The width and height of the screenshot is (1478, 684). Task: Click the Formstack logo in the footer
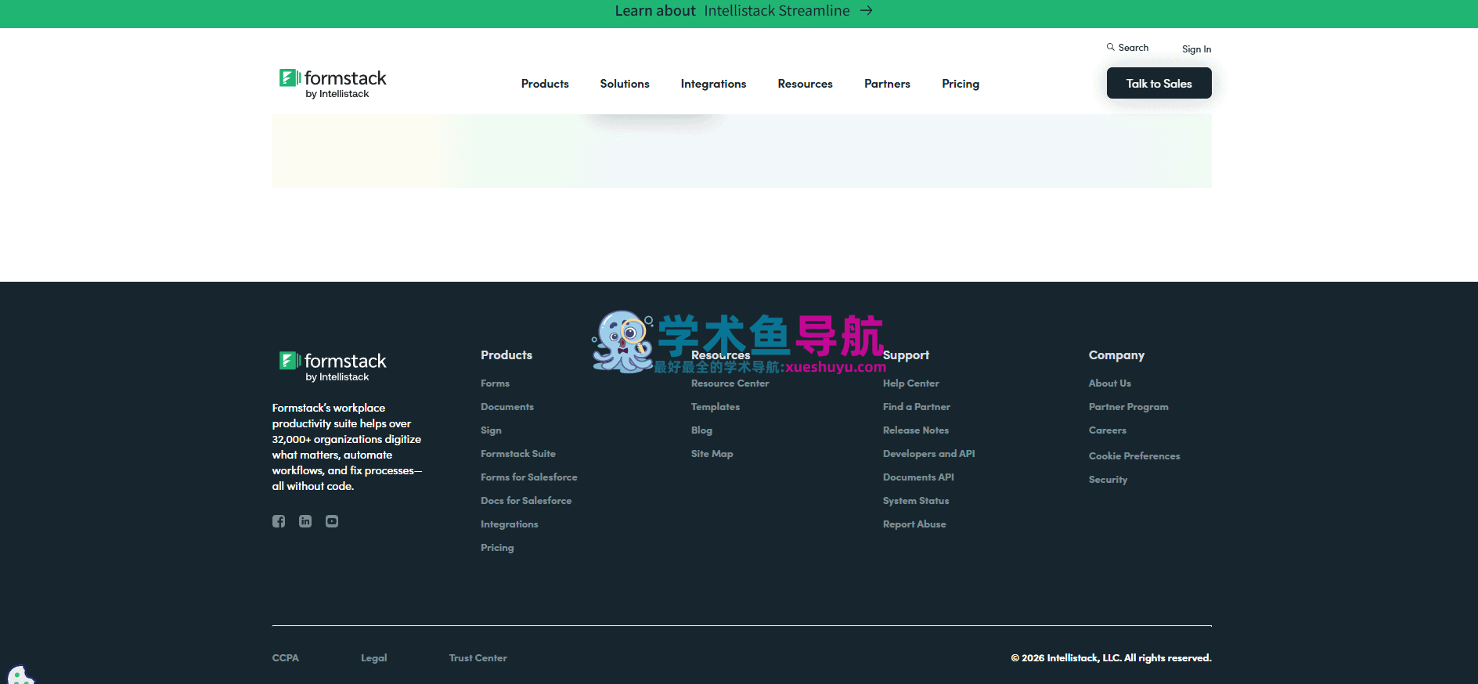coord(333,366)
